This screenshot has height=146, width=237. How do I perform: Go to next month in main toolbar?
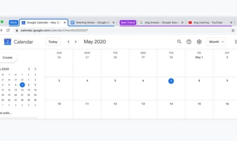coord(76,42)
